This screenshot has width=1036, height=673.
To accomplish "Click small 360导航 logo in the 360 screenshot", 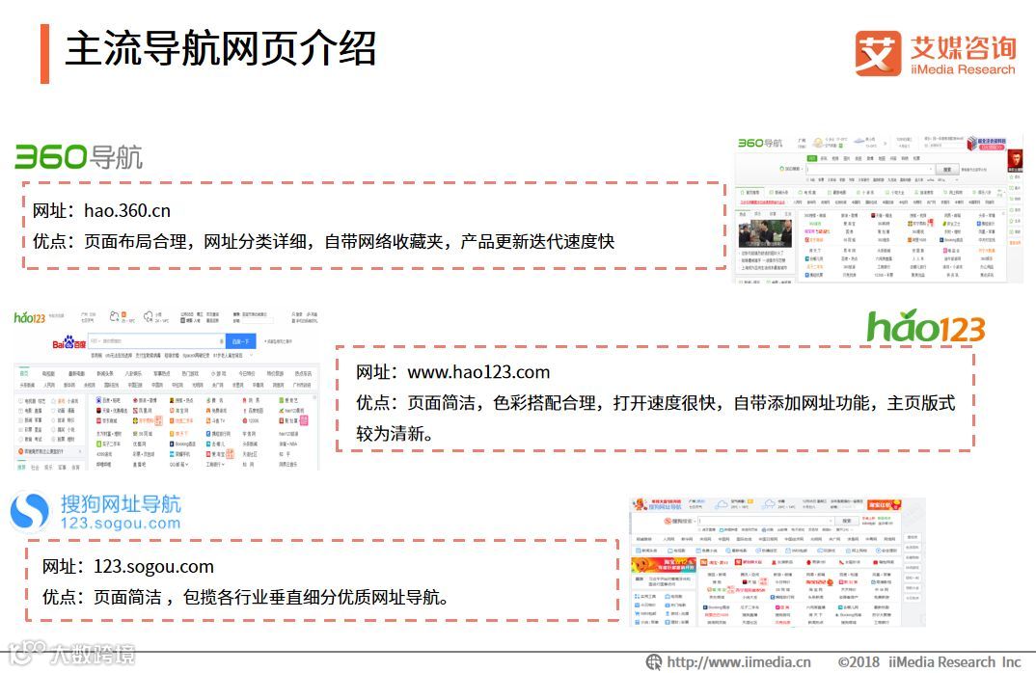I will 760,143.
